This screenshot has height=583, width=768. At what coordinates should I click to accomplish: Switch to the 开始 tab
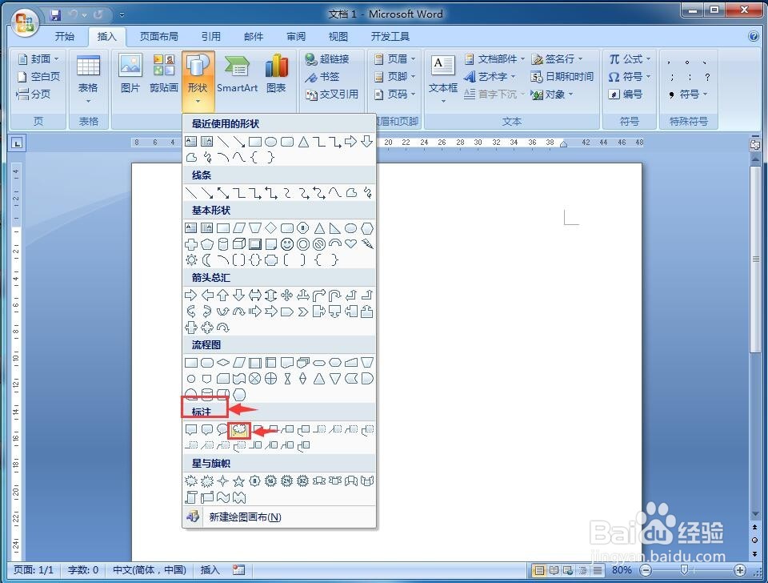point(65,36)
